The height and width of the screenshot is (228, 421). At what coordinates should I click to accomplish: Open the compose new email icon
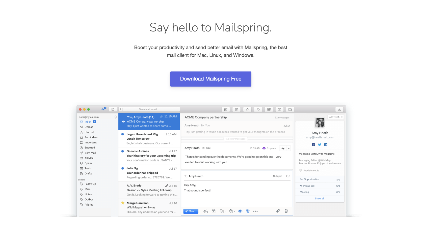113,109
